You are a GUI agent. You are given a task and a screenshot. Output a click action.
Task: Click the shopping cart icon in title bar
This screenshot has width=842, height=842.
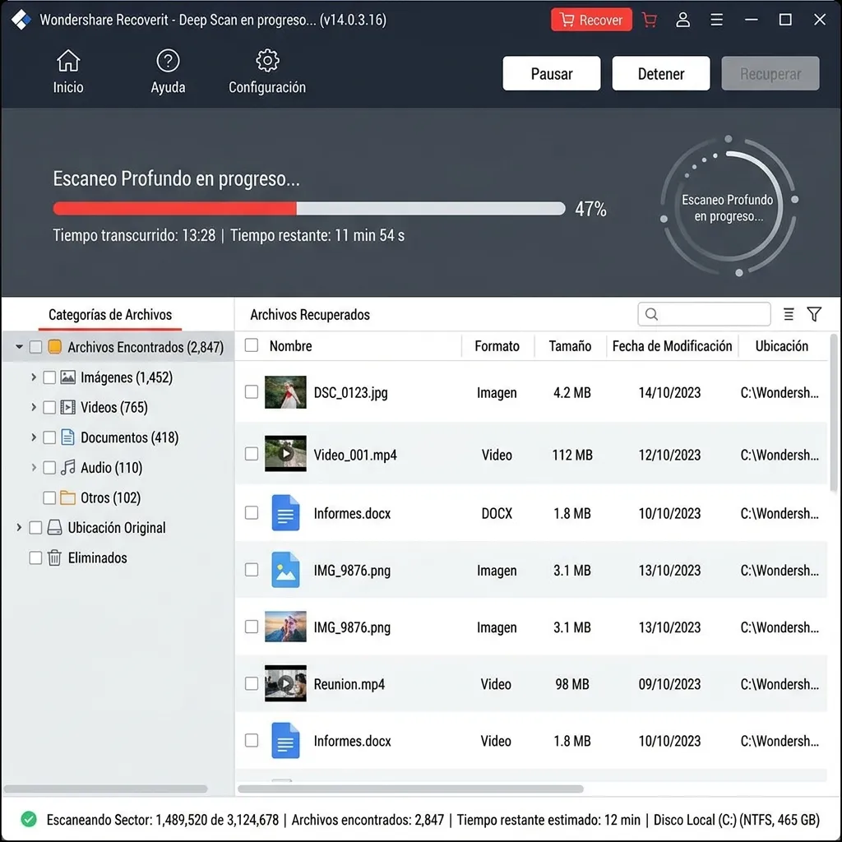(650, 20)
